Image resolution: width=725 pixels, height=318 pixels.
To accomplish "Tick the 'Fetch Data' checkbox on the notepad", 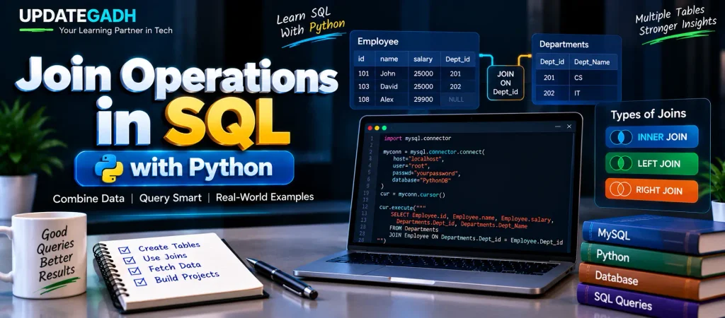I will (x=134, y=271).
